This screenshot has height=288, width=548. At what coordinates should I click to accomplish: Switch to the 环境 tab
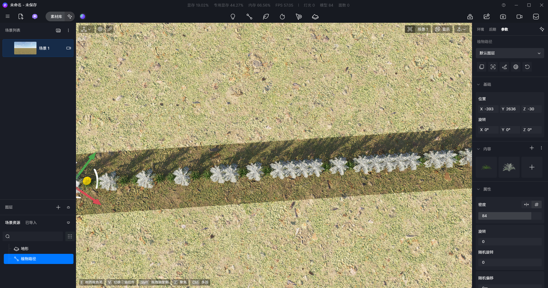click(480, 29)
